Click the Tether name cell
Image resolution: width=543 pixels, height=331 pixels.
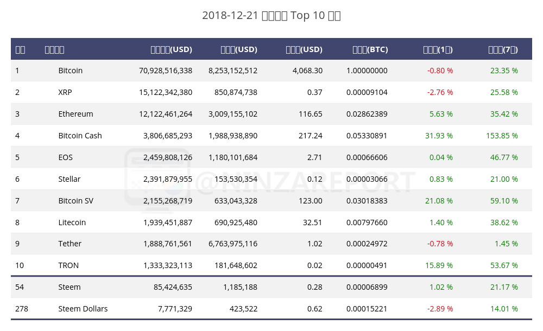pyautogui.click(x=70, y=244)
